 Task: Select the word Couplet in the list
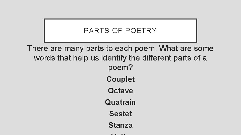click(120, 79)
